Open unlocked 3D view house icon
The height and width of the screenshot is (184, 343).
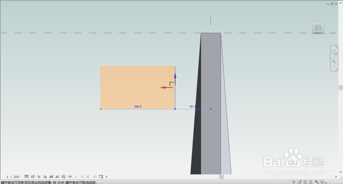pos(64,176)
